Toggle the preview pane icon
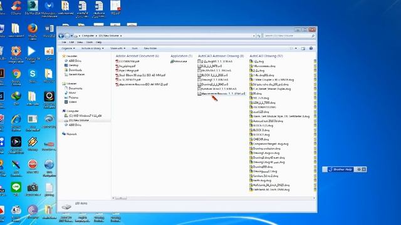The width and height of the screenshot is (401, 225). (x=303, y=48)
